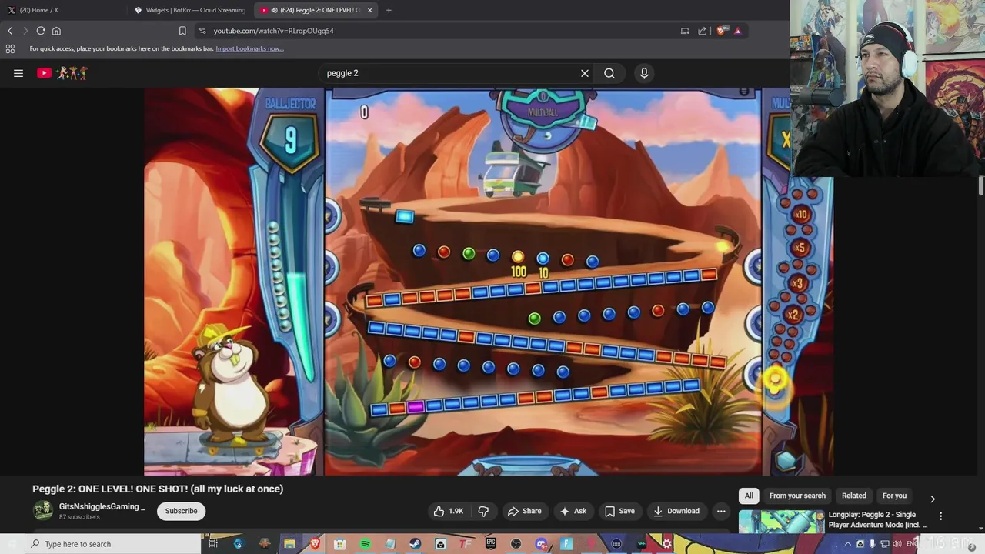Open 'Longplay: Peggle 2' suggested video title
This screenshot has height=554, width=985.
click(878, 519)
